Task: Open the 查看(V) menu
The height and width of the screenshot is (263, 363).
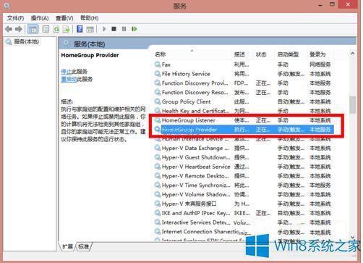Action: (x=64, y=18)
